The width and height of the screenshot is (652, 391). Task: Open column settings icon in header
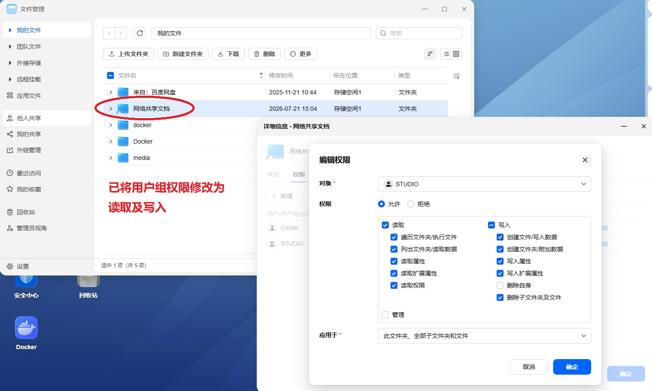pos(457,76)
